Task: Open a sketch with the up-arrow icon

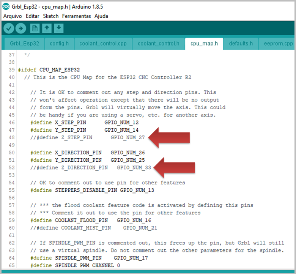Action: [47, 28]
